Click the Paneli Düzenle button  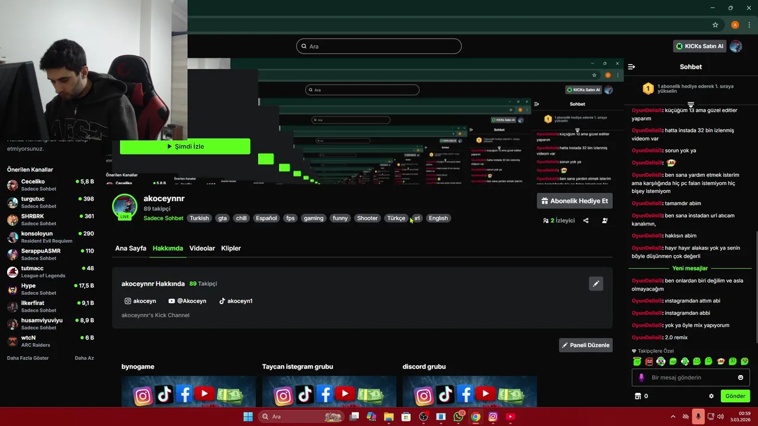pos(586,345)
